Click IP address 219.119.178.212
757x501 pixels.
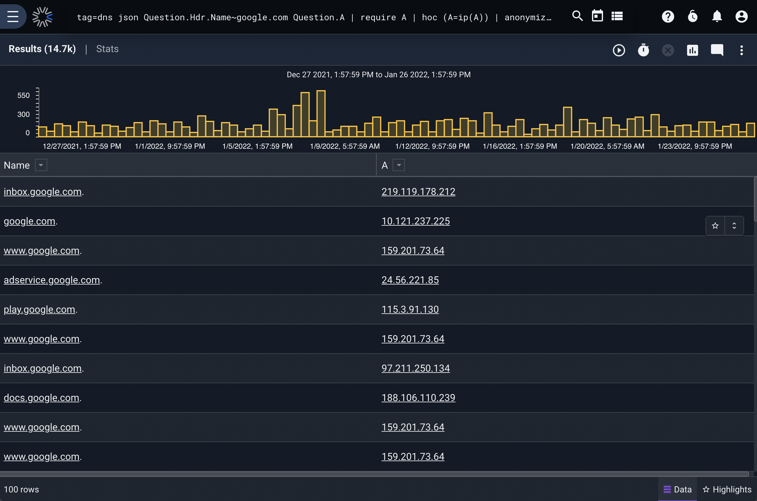(x=418, y=192)
